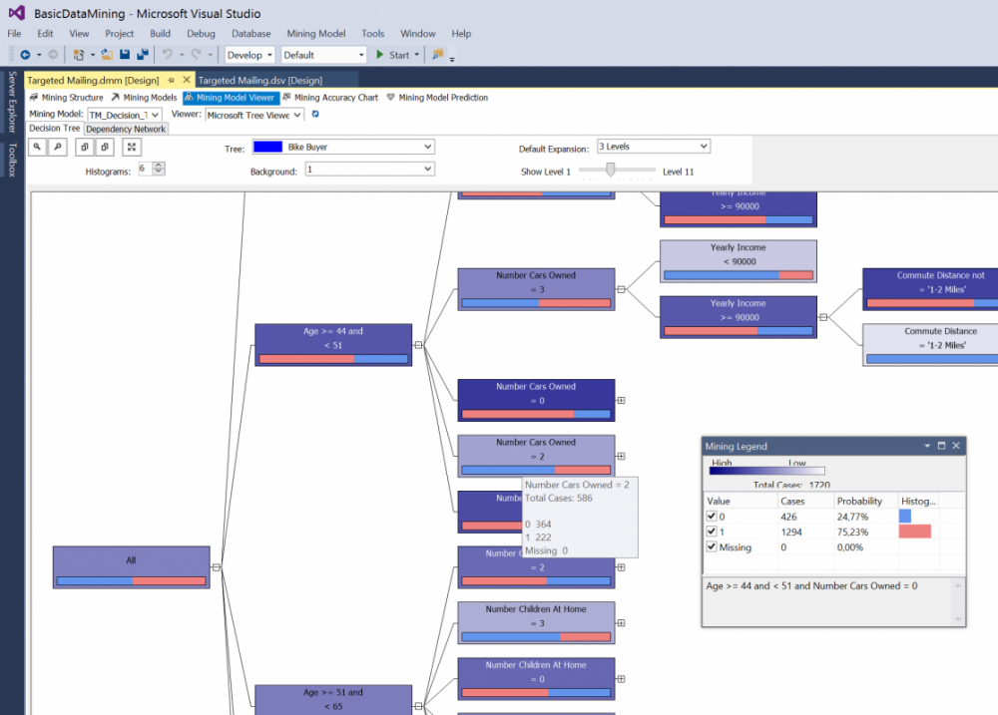Viewport: 998px width, 715px height.
Task: Click the refresh viewer content icon
Action: click(315, 115)
